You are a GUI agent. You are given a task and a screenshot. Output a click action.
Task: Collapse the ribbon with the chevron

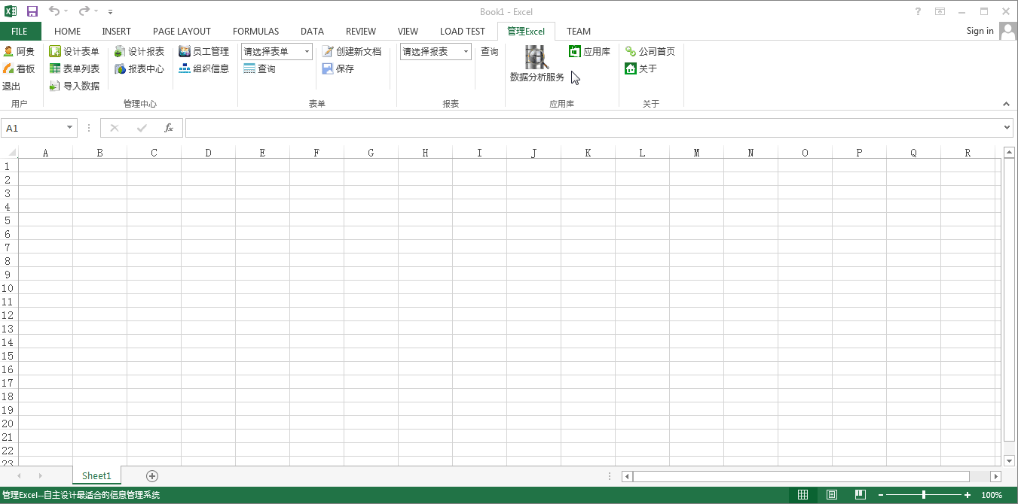point(1006,104)
